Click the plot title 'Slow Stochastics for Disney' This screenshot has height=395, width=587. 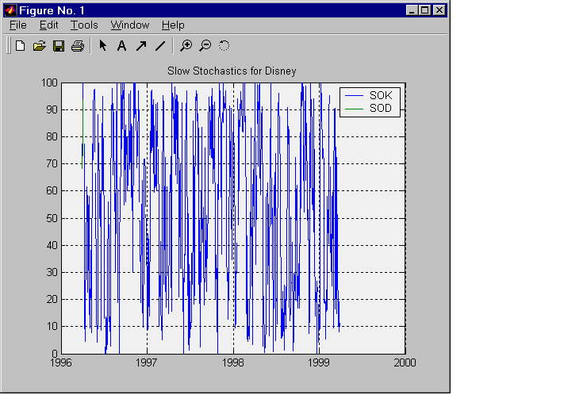point(232,71)
